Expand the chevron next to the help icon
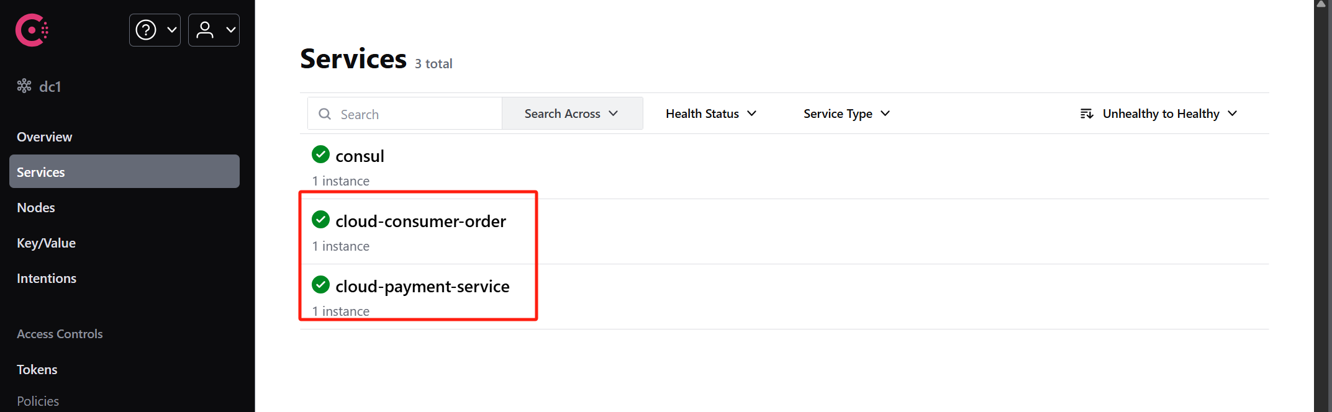 click(x=172, y=30)
